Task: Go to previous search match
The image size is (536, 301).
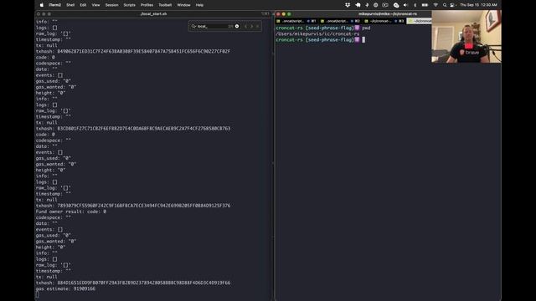Action: [x=245, y=26]
